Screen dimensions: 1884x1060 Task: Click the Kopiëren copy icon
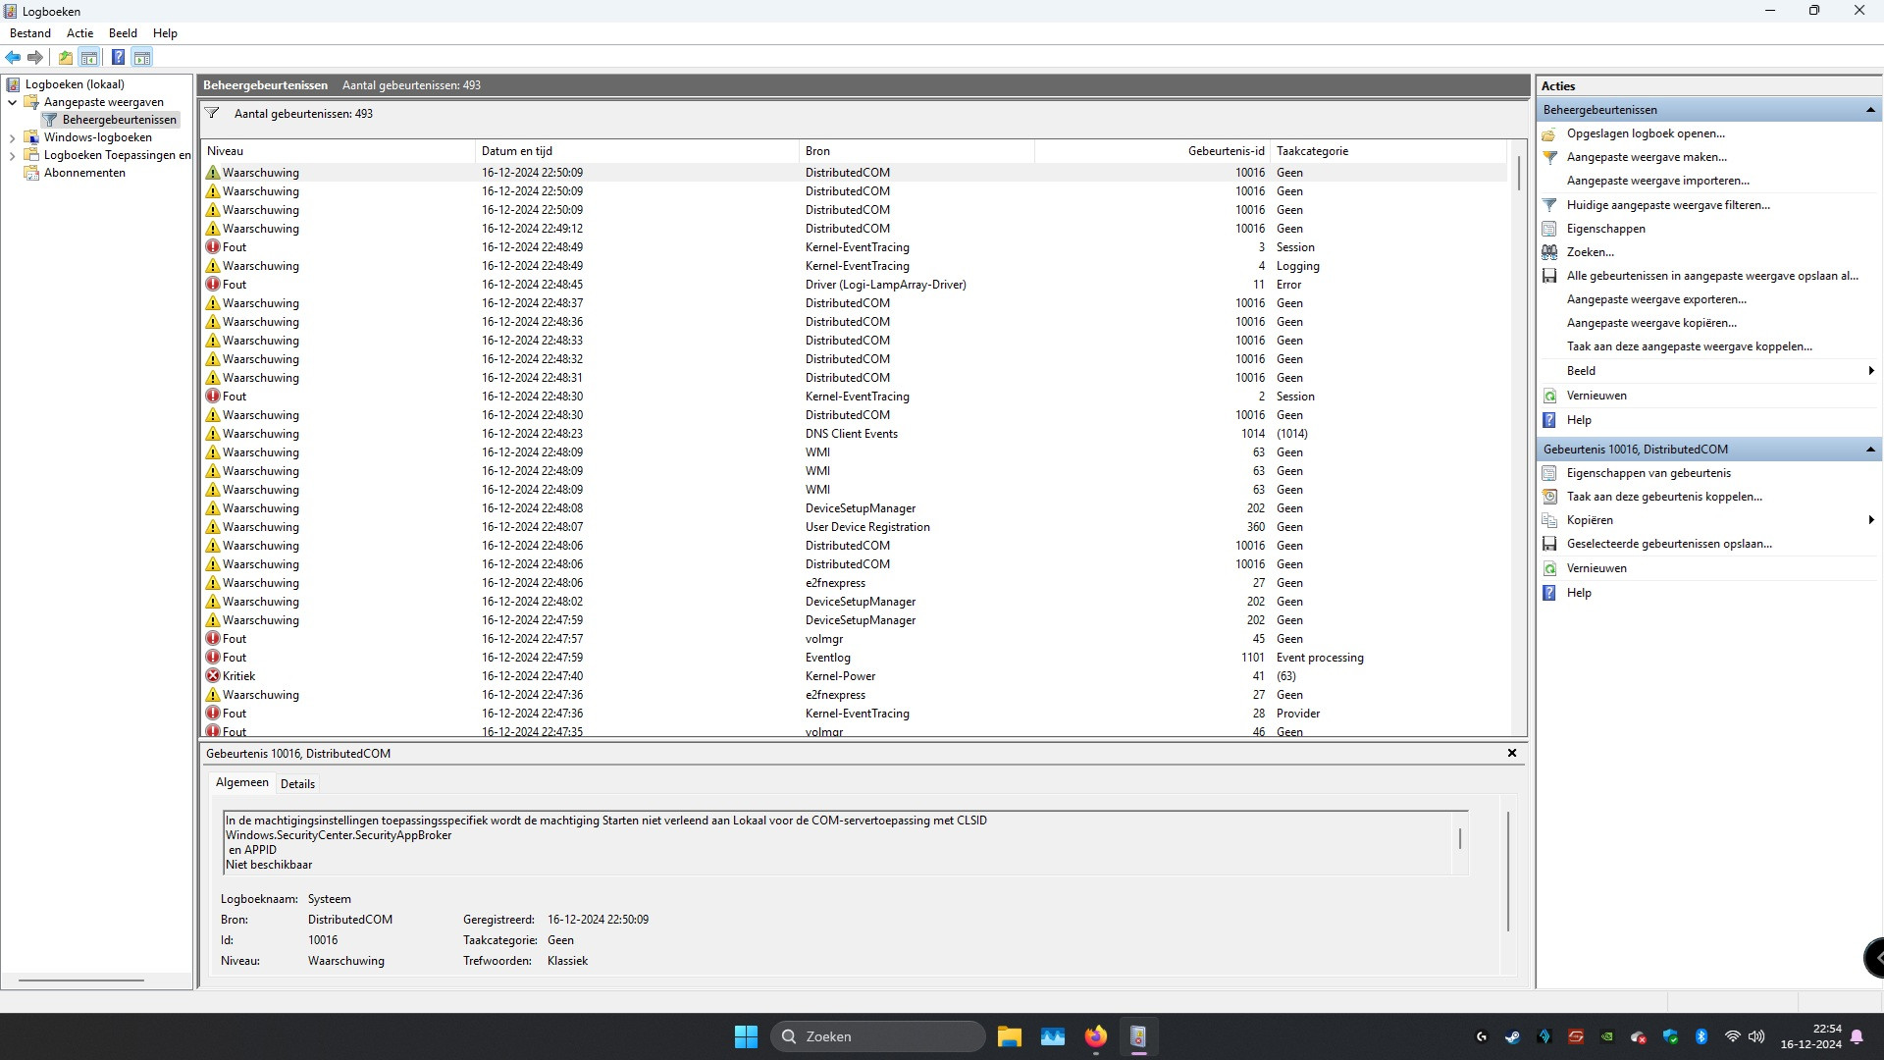[x=1549, y=520]
